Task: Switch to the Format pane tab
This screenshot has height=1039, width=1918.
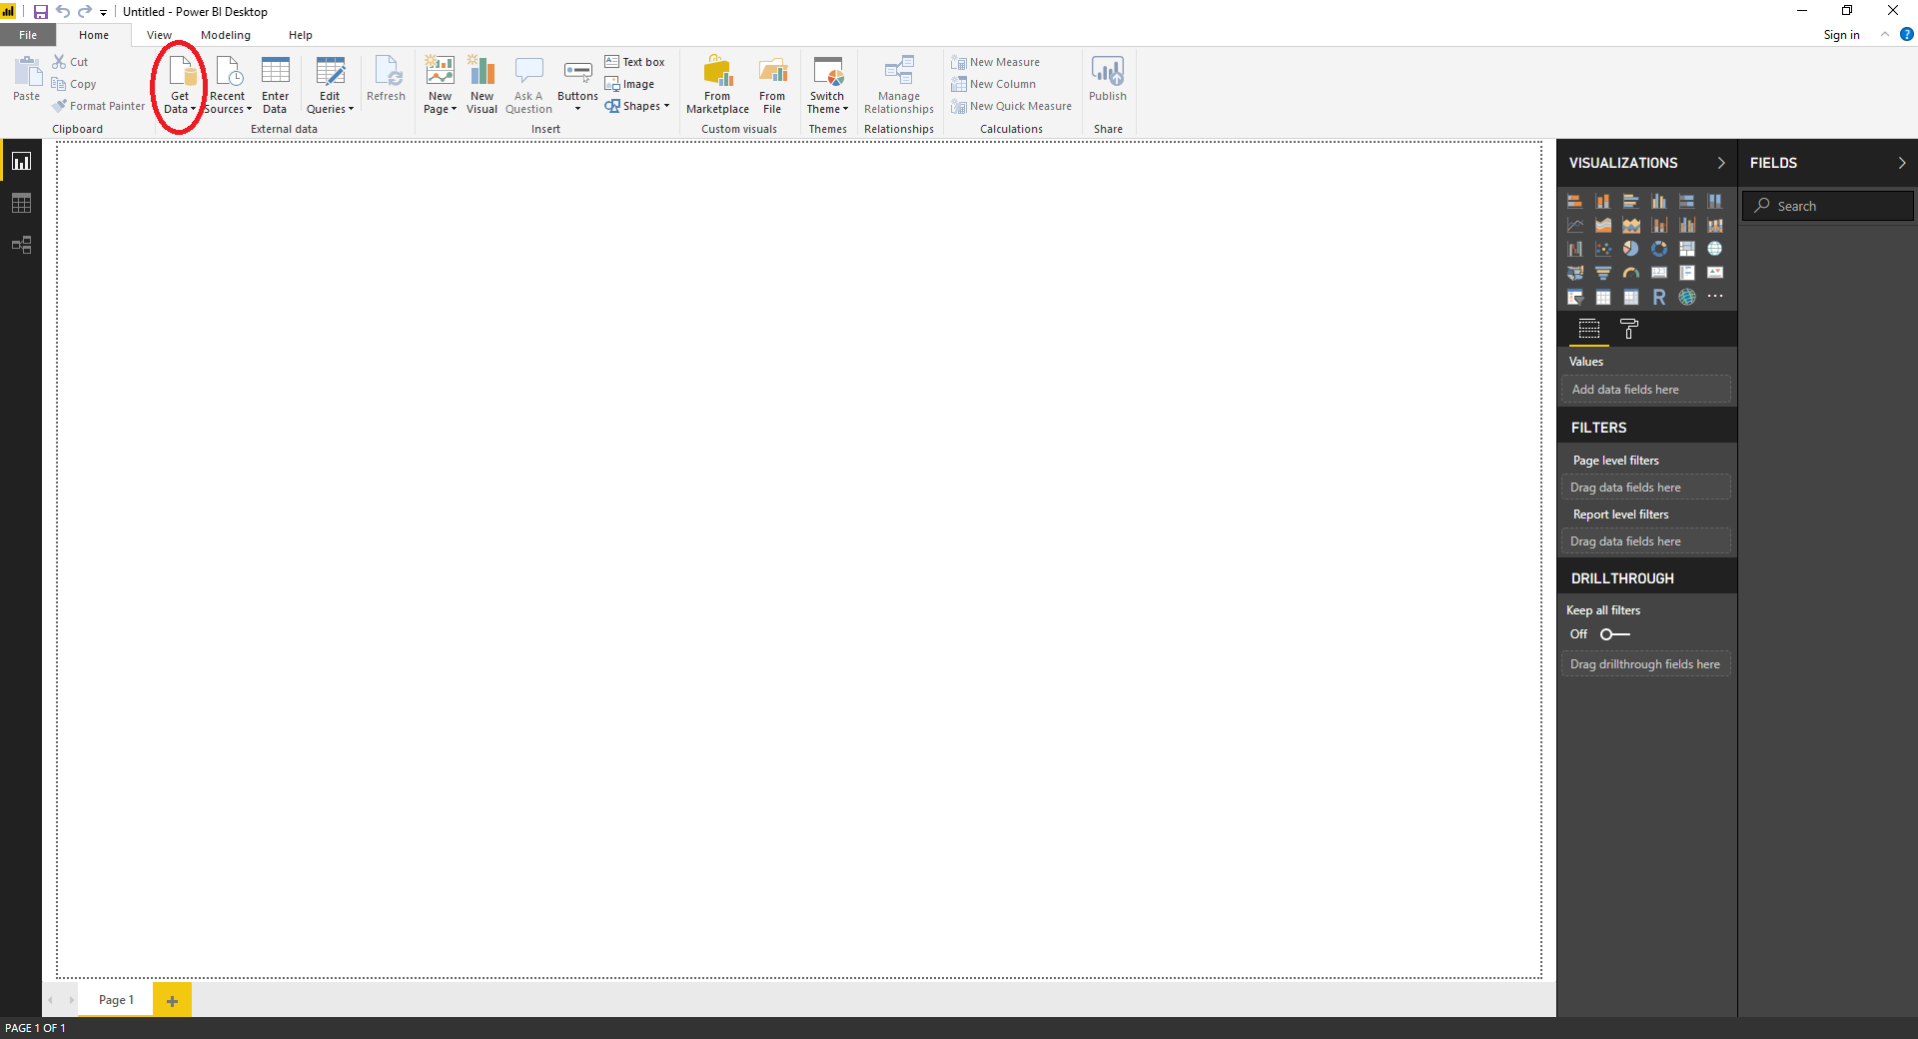Action: pyautogui.click(x=1628, y=330)
